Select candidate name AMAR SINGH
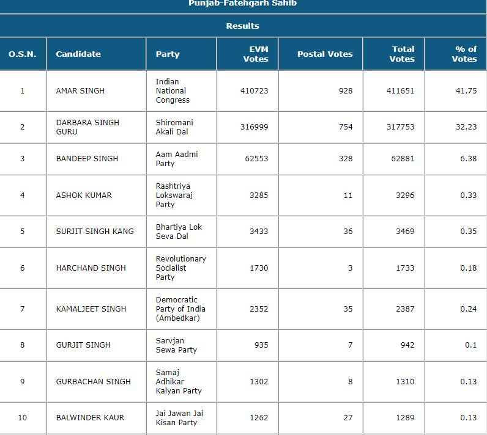The width and height of the screenshot is (487, 435). pos(80,90)
